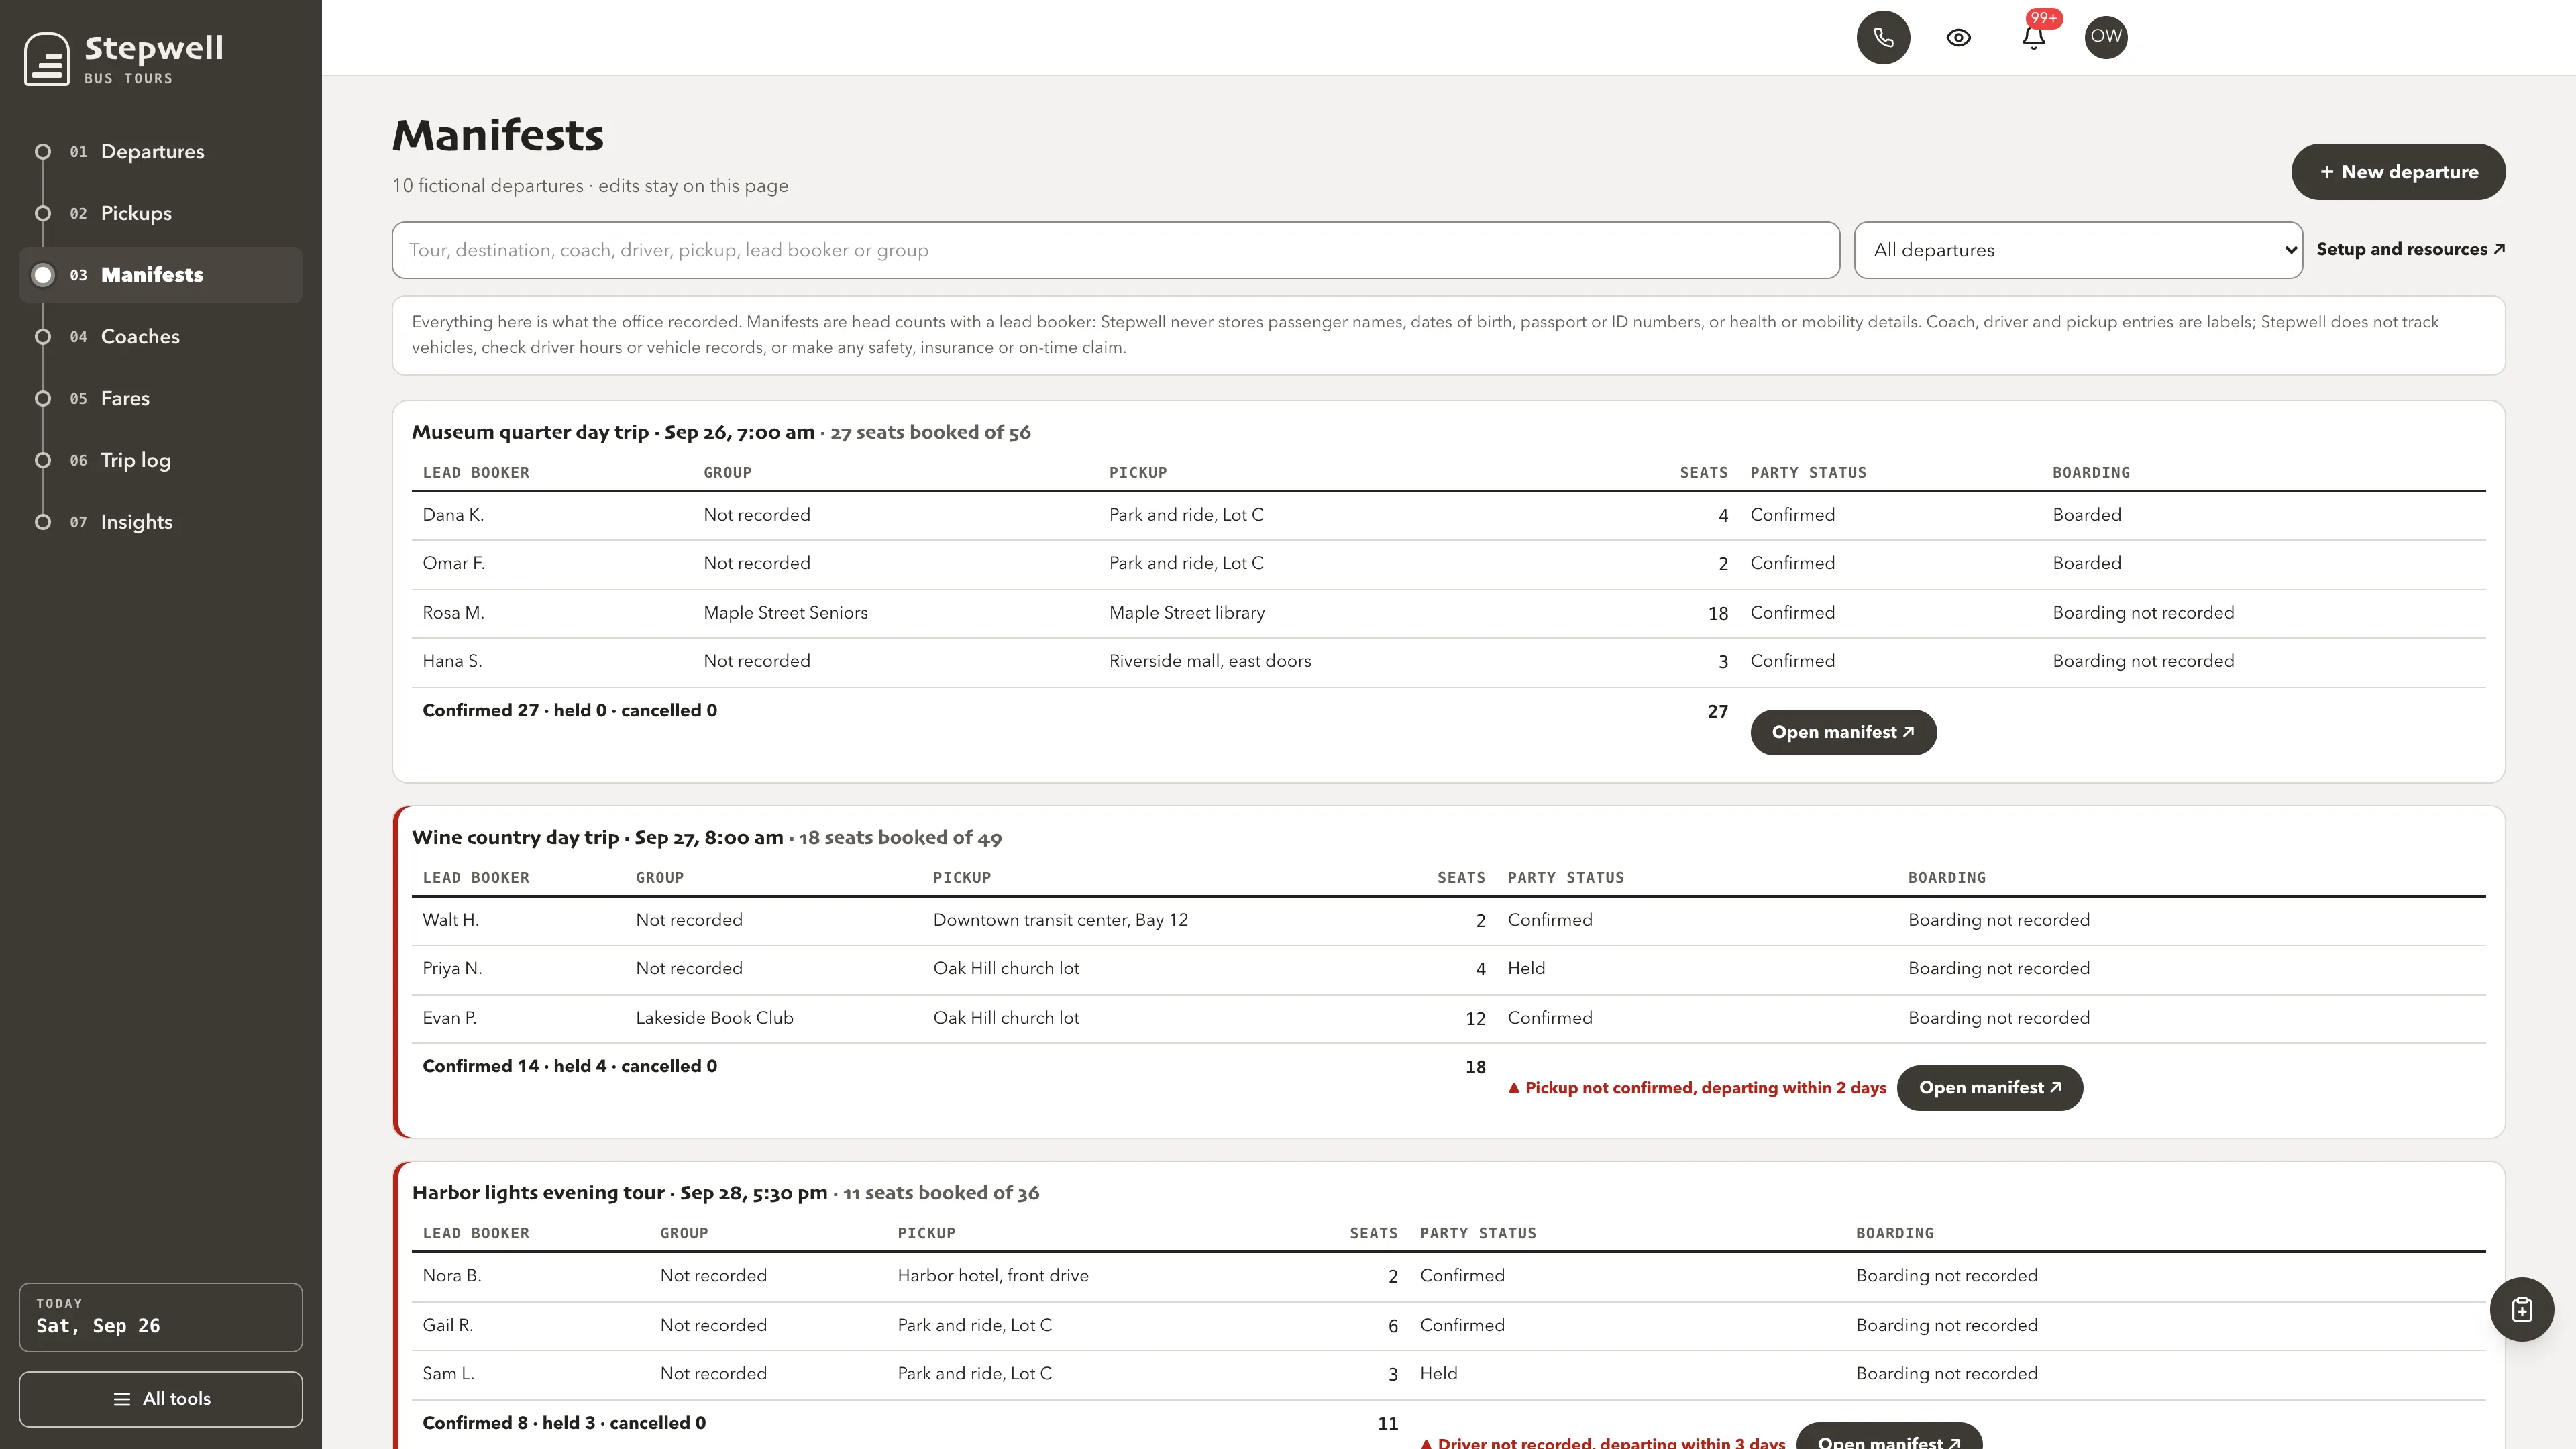Click the New departure button
The width and height of the screenshot is (2576, 1449).
coord(2398,172)
